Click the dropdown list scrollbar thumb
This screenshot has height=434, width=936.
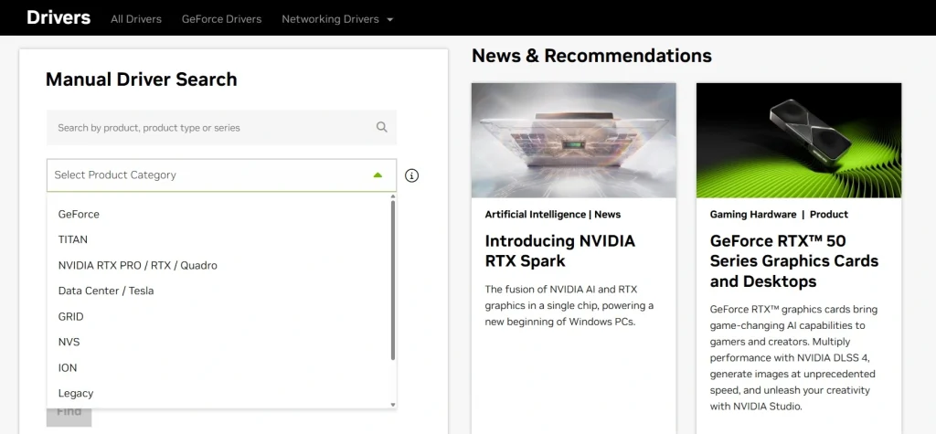pos(393,280)
